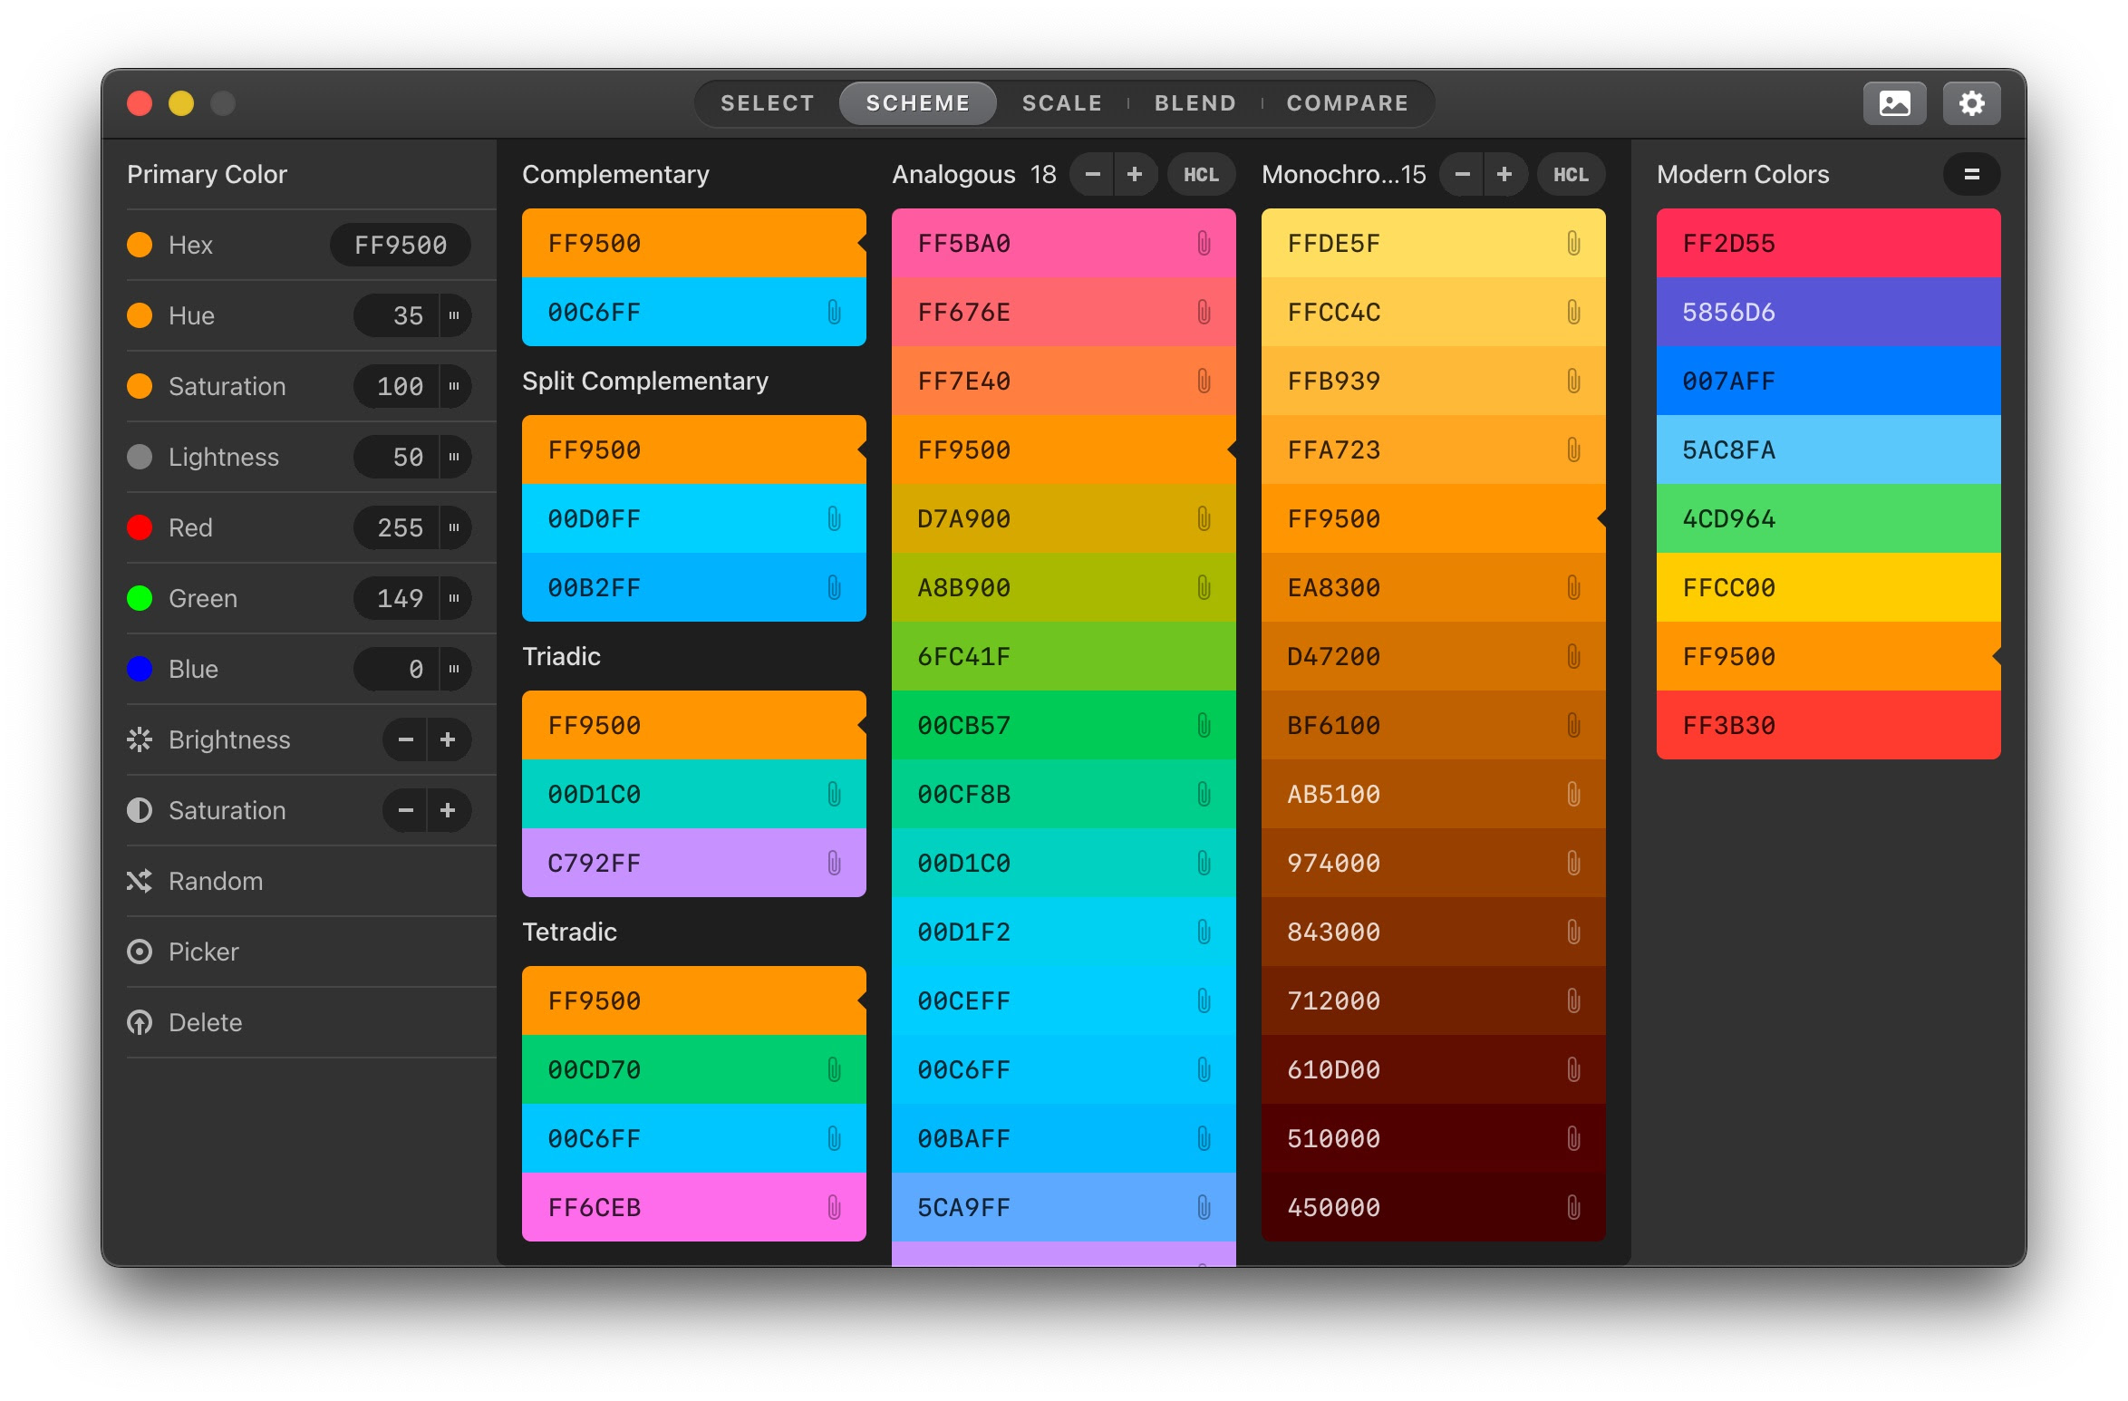Toggle HCL mode for Analogous scheme
Screen dimensions: 2128x1401
point(1201,175)
